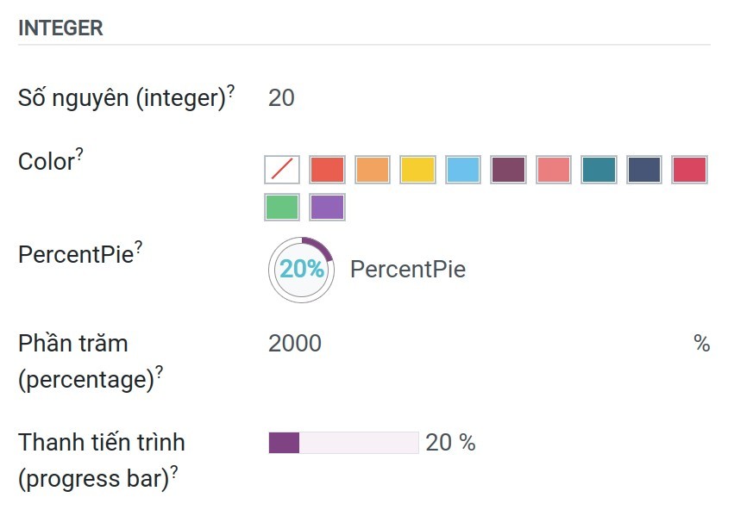This screenshot has width=734, height=516.
Task: Choose the violet purple color swatch
Action: pyautogui.click(x=327, y=207)
